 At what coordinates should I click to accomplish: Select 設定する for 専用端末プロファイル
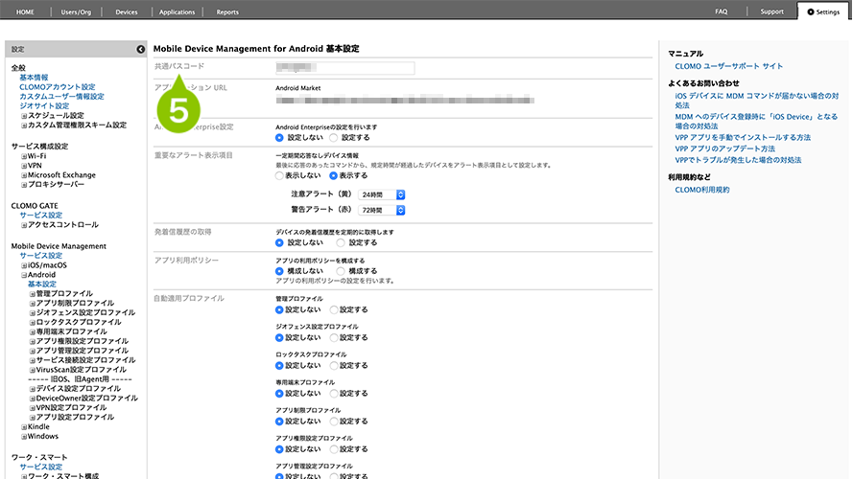pyautogui.click(x=334, y=394)
